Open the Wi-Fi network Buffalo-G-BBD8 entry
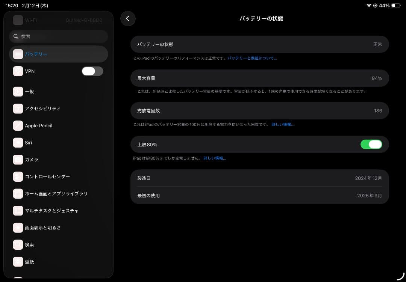This screenshot has height=282, width=406. point(58,20)
